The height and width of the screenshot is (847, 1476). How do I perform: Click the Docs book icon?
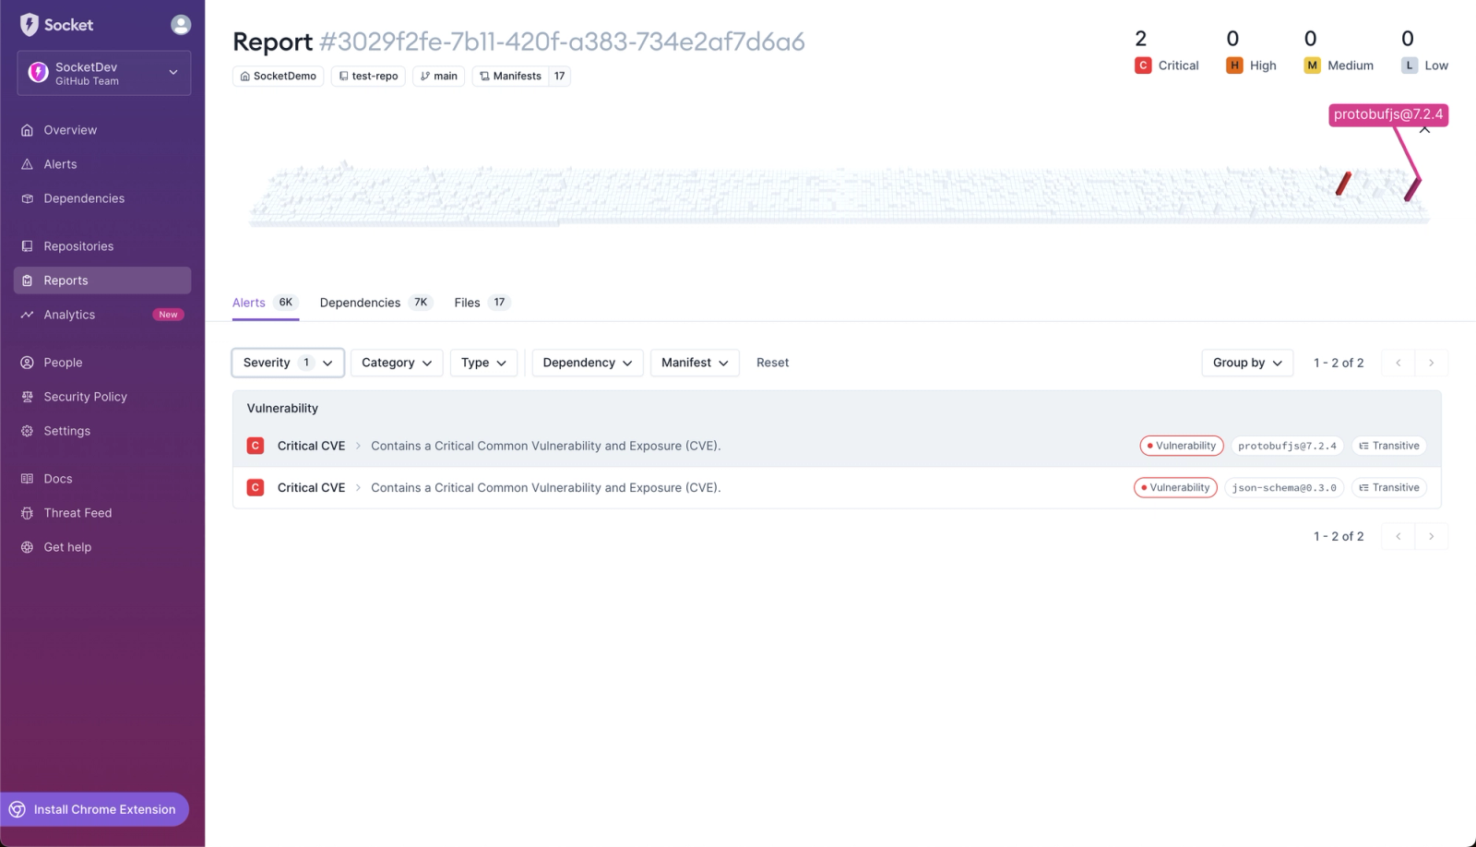(27, 479)
